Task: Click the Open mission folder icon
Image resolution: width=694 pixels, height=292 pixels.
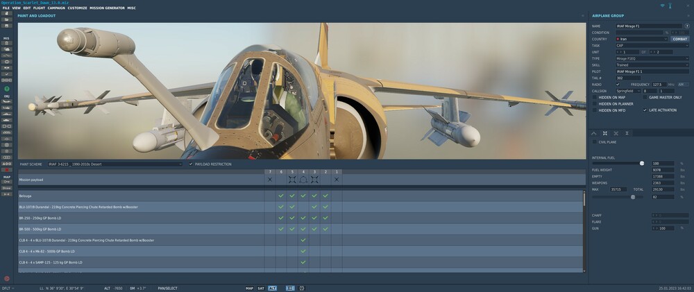Action: coord(7,19)
